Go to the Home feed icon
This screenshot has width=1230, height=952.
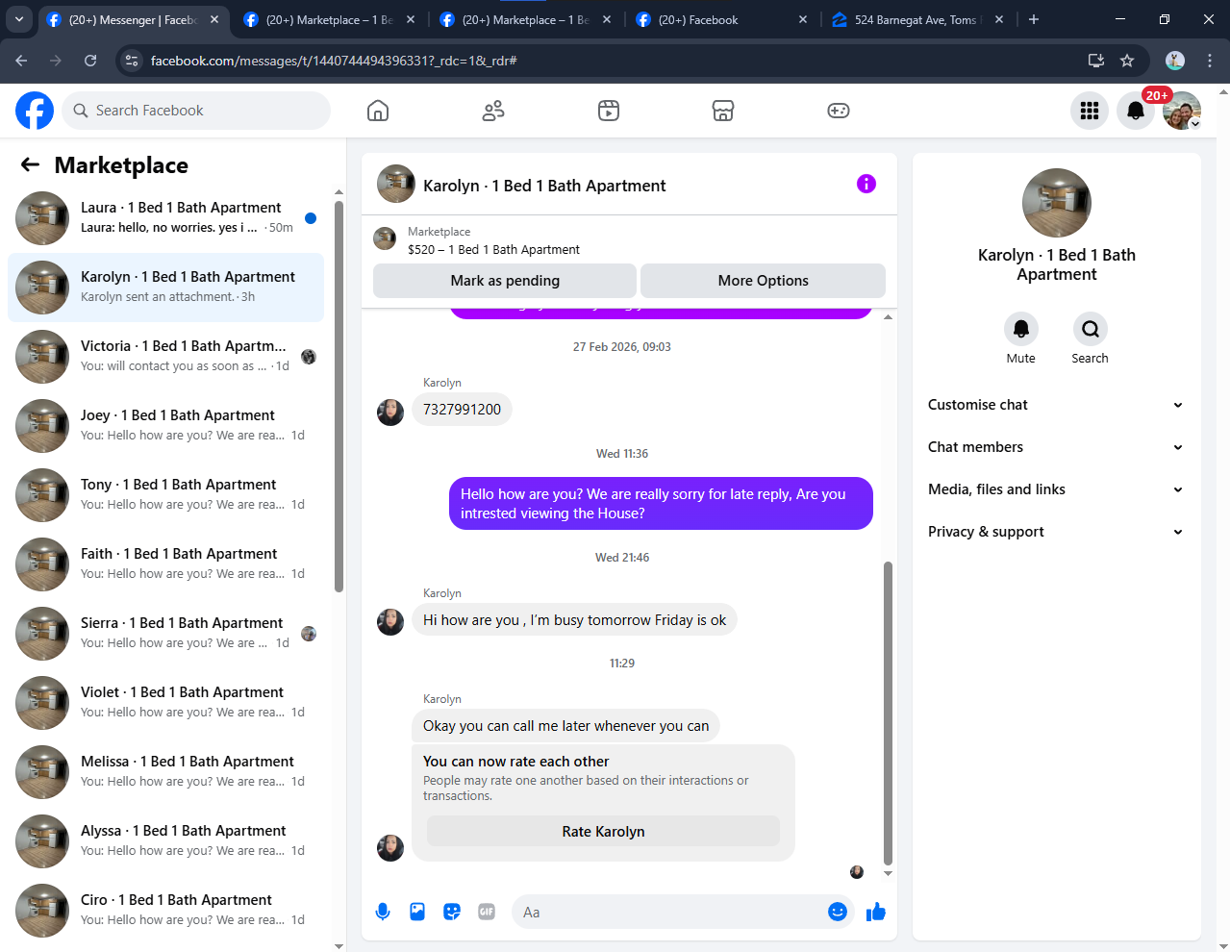click(x=378, y=111)
